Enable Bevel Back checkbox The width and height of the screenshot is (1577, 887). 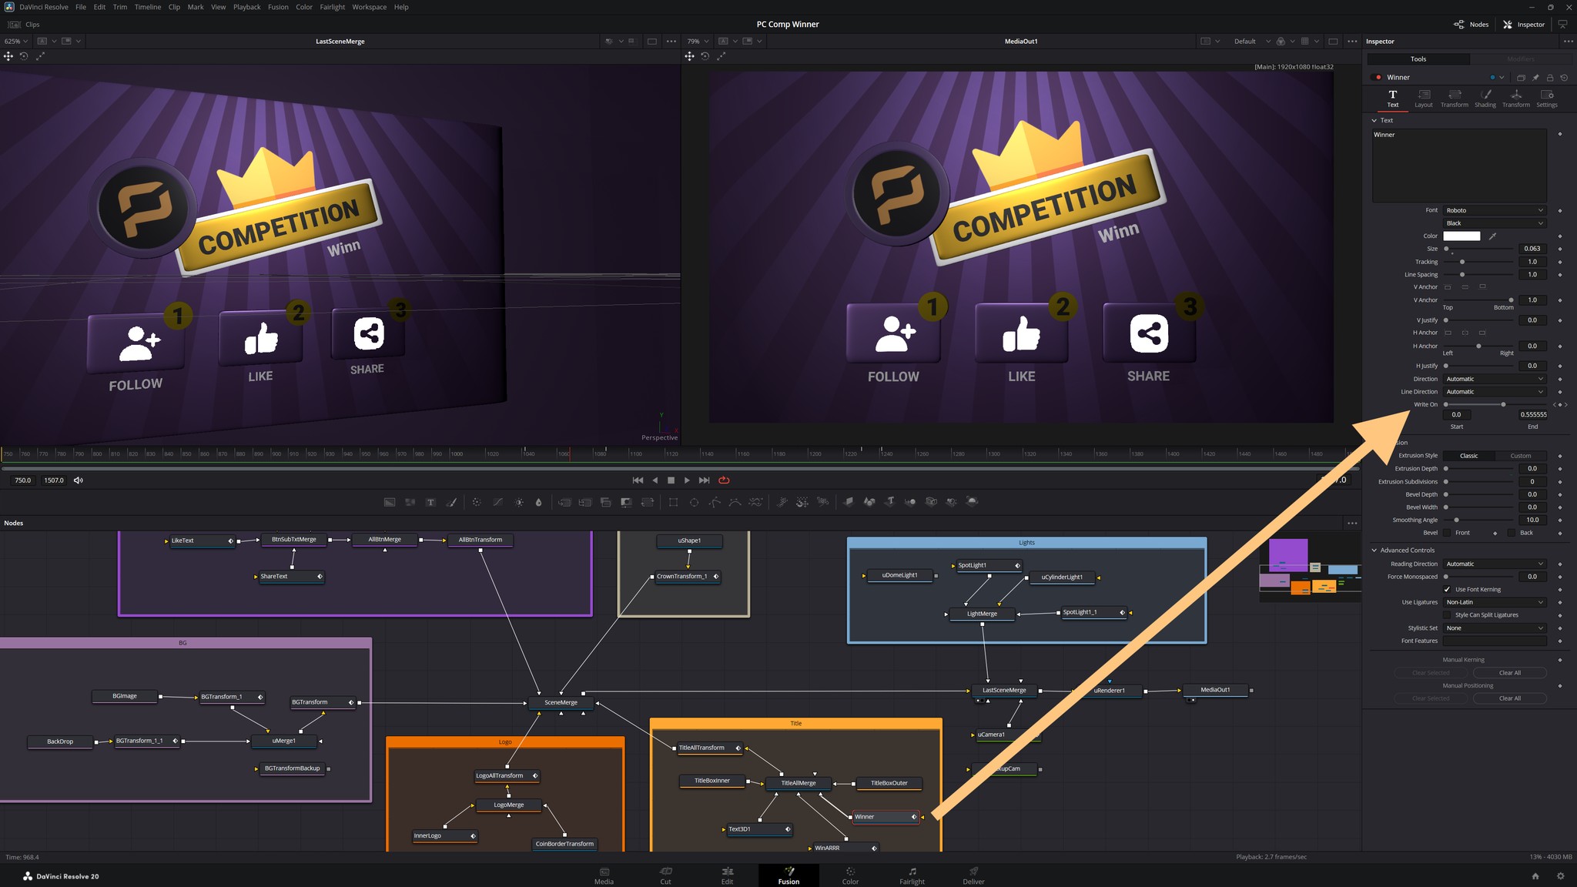coord(1512,533)
